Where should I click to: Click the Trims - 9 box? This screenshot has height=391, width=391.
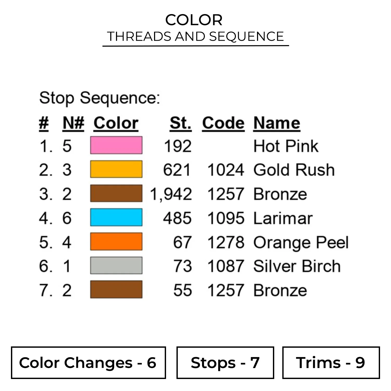pyautogui.click(x=331, y=363)
